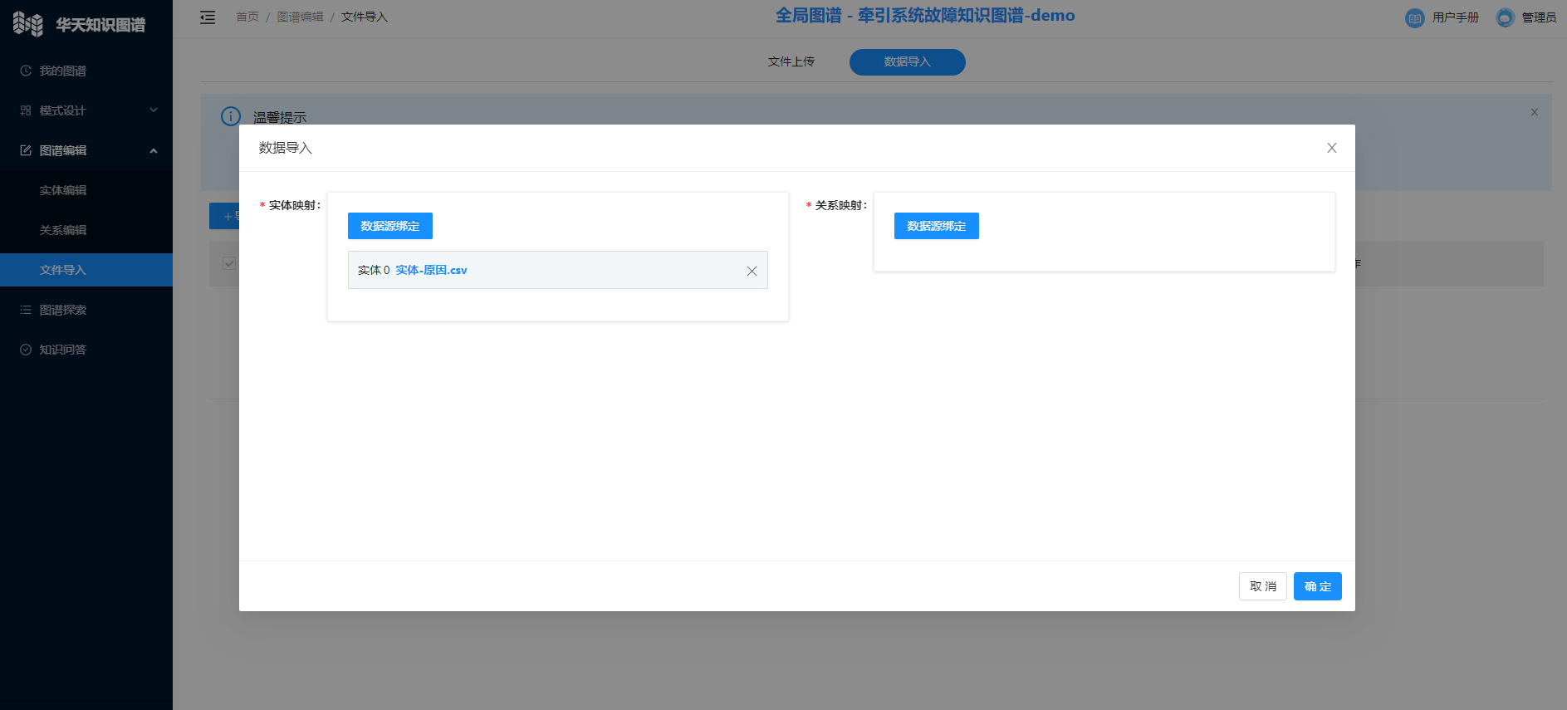Screen dimensions: 1567x710
Task: Click the 图谱探索 sidebar list icon
Action: coord(26,310)
